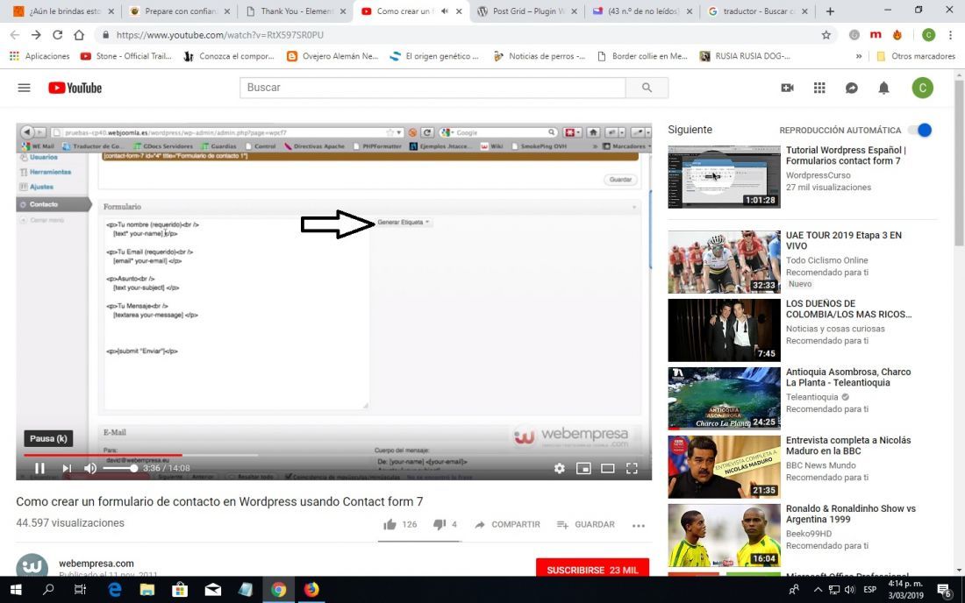Screen dimensions: 965x603
Task: Share the video via COMPARTIR
Action: pyautogui.click(x=508, y=524)
